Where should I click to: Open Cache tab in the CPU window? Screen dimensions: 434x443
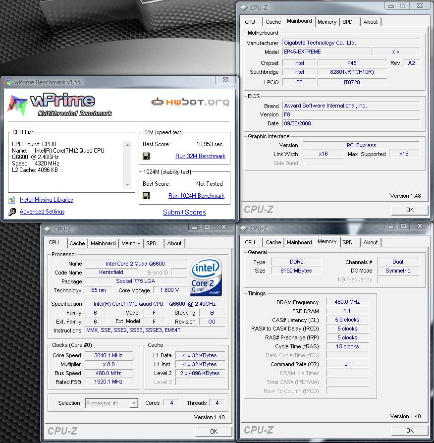[x=77, y=243]
